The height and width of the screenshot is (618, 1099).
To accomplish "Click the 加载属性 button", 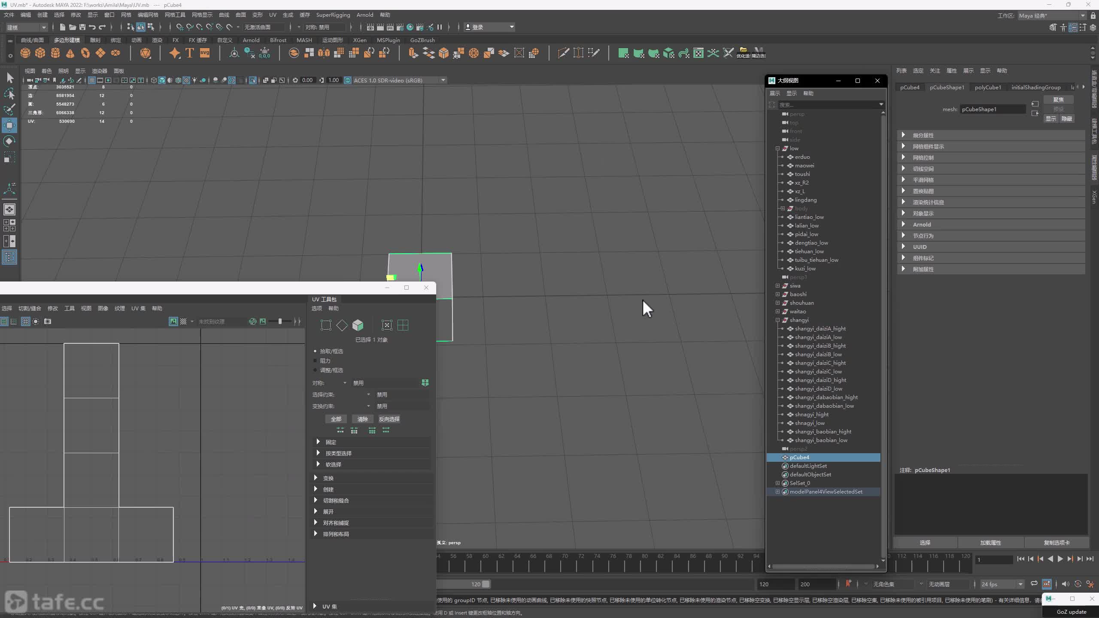I will [x=990, y=542].
